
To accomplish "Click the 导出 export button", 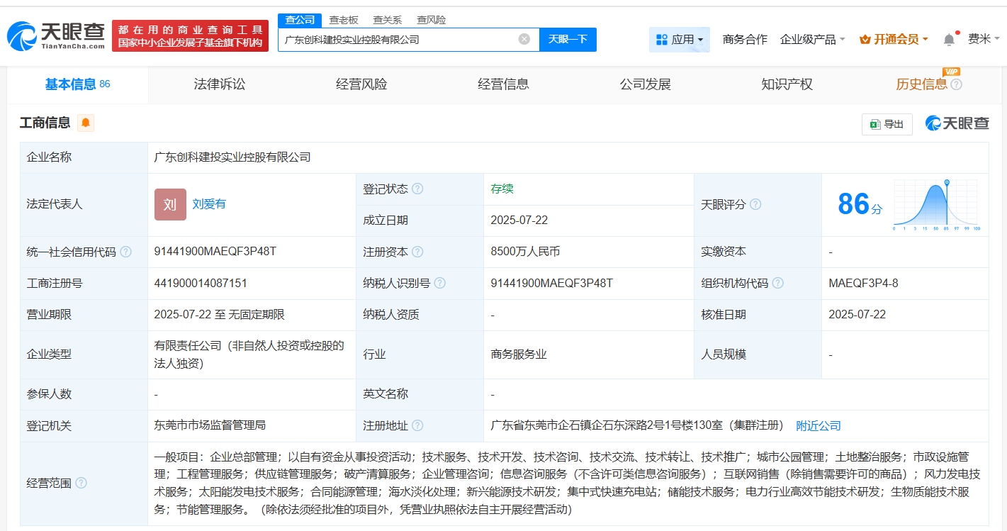I will 887,124.
